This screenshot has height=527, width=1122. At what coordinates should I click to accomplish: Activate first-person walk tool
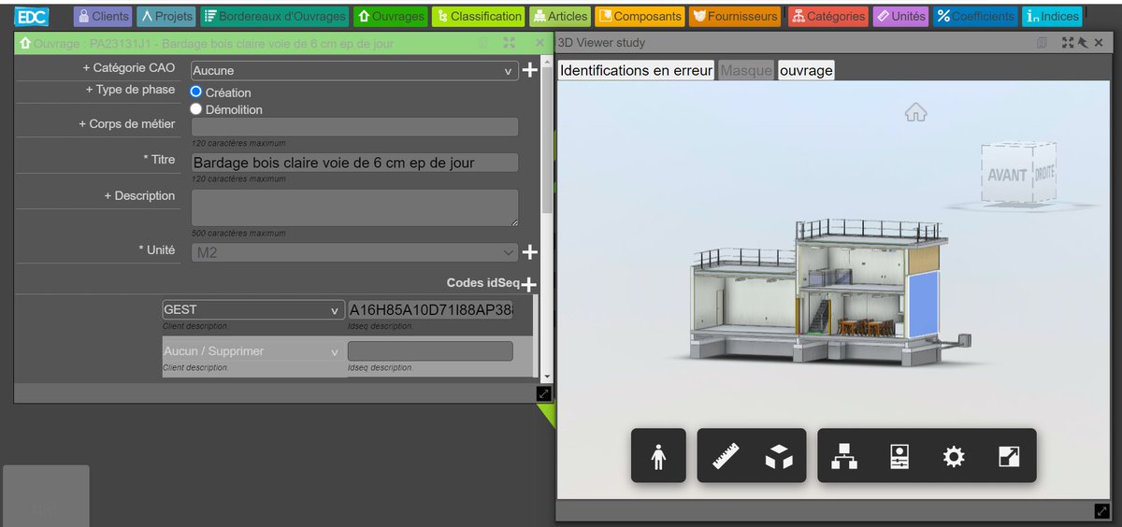(658, 456)
